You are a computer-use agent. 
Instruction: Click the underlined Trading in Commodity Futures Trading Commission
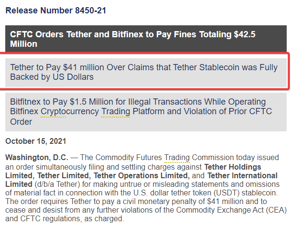[177, 158]
